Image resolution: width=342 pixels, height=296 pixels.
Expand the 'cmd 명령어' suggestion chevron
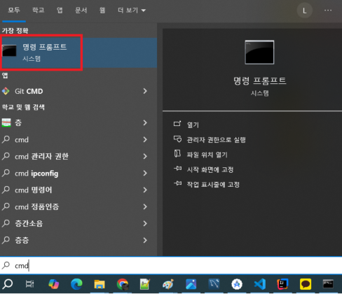tap(145, 190)
